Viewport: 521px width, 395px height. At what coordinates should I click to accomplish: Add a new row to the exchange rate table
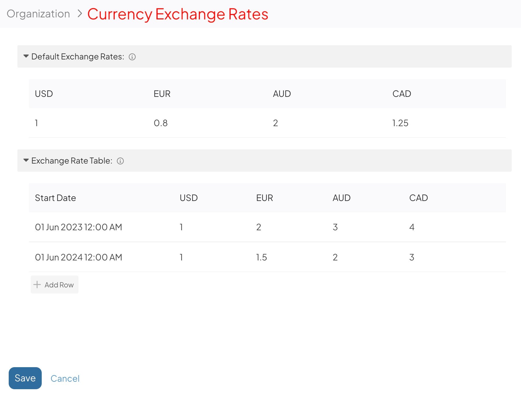click(x=54, y=285)
